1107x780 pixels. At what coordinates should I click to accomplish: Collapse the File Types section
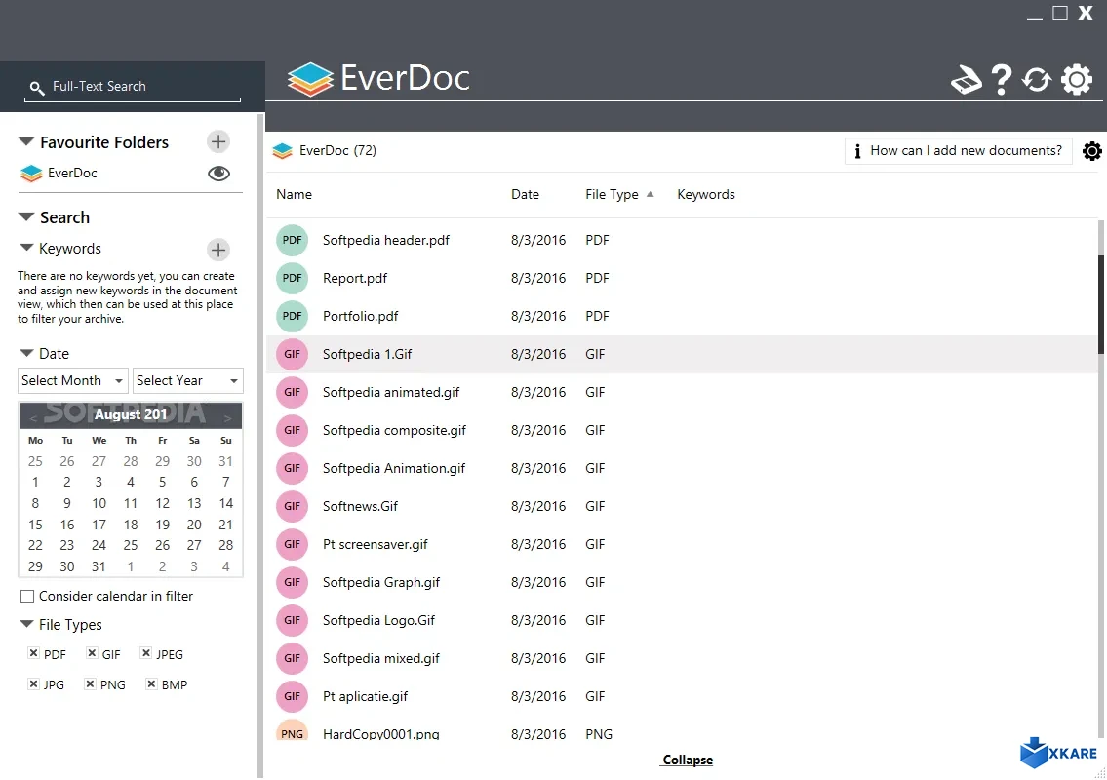[27, 624]
